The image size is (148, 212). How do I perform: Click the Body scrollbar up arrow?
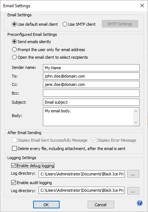pyautogui.click(x=136, y=111)
